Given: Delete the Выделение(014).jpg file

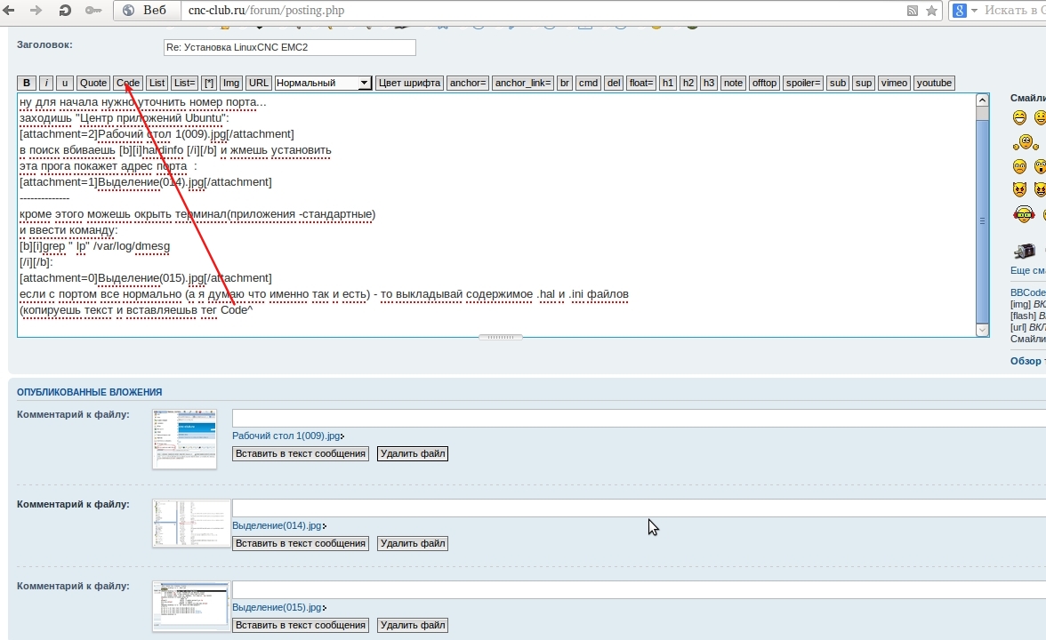Looking at the screenshot, I should point(413,543).
